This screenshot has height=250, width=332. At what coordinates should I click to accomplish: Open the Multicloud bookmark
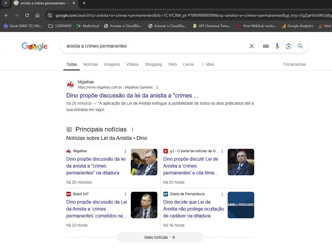(x=88, y=26)
